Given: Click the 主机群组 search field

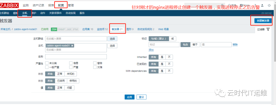Looking at the screenshot, I should [x=76, y=39].
